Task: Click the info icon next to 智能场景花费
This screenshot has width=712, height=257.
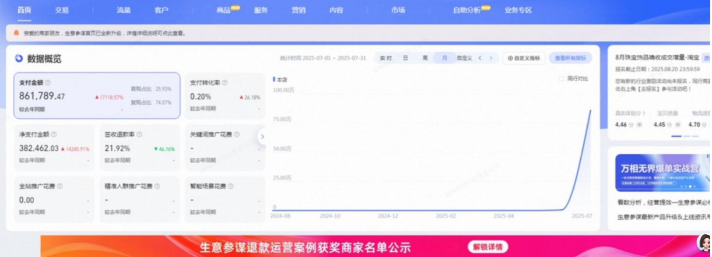Action: tap(231, 186)
